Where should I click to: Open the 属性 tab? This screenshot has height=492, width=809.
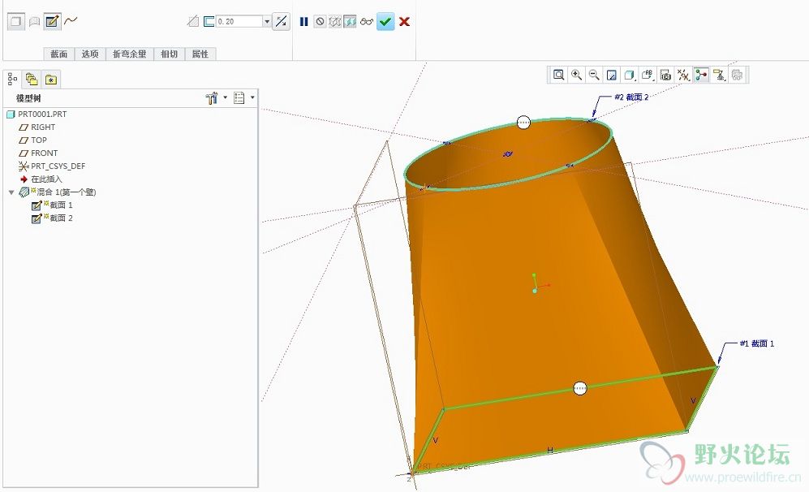tap(200, 54)
